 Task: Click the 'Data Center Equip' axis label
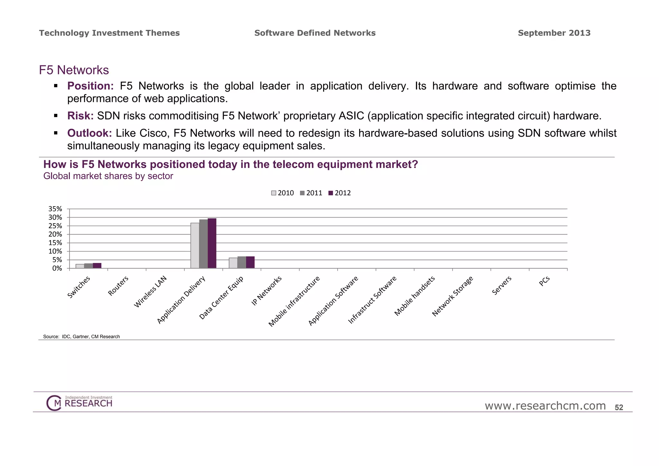pyautogui.click(x=221, y=297)
